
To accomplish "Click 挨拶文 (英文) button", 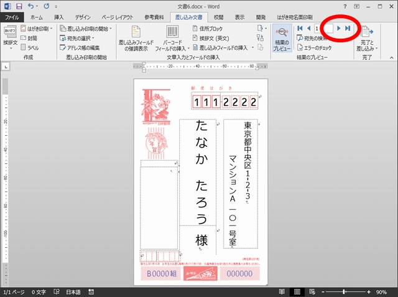I will click(211, 38).
